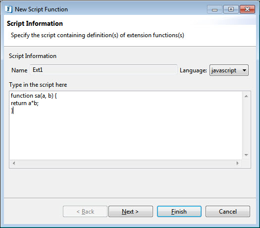Click the vertical scrollbar track of the script box
The image size is (260, 228).
point(246,125)
